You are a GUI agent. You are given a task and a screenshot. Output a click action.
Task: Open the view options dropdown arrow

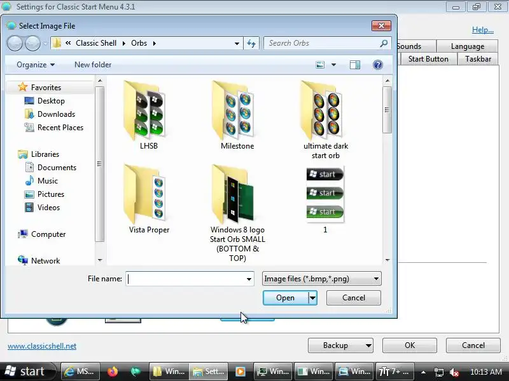coord(333,65)
